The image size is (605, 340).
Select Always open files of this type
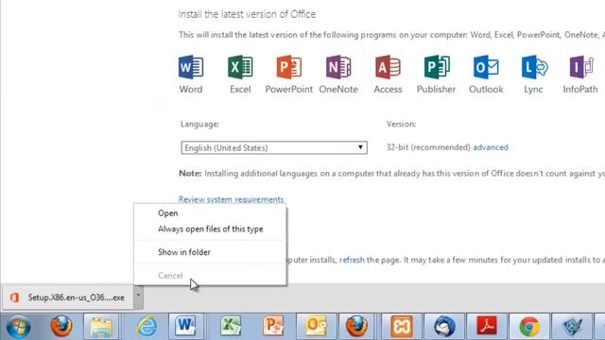[x=210, y=229]
